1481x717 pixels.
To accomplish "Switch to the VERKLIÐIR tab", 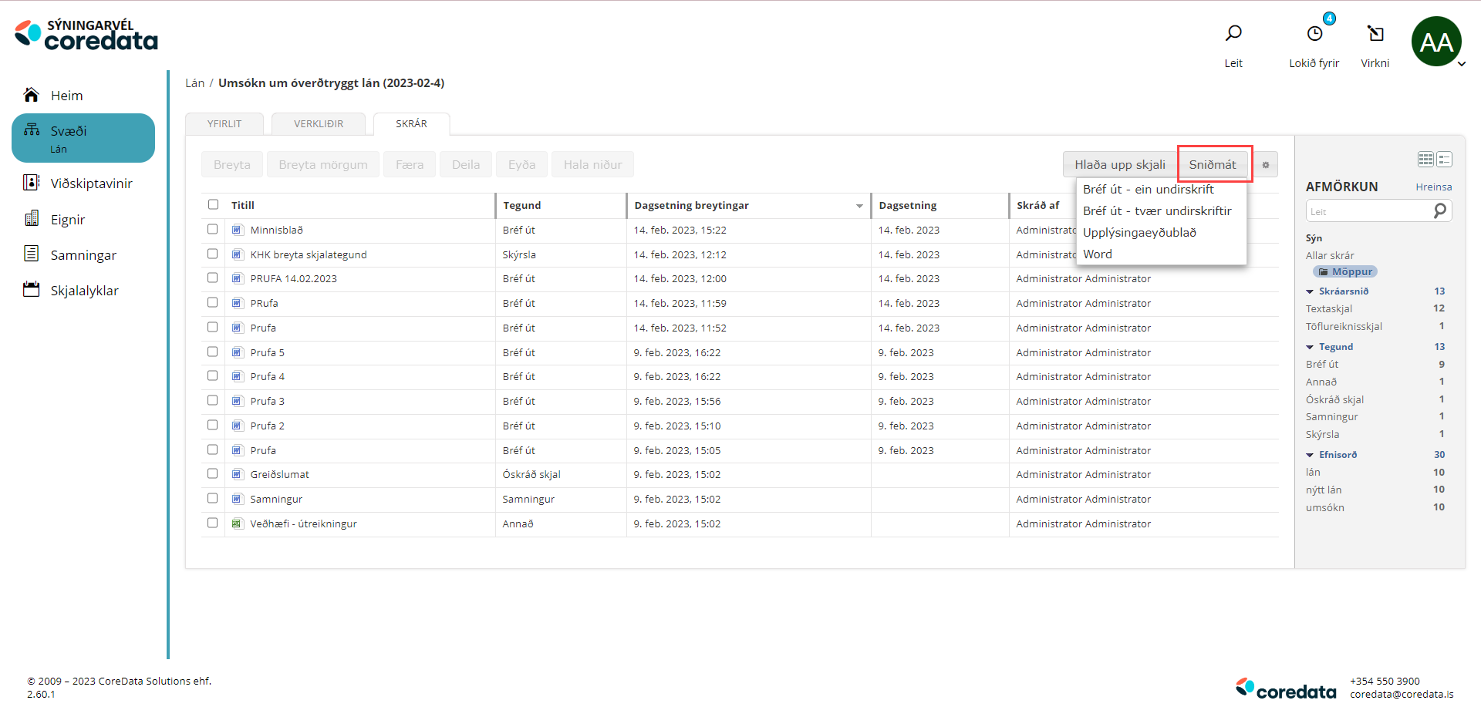I will (x=319, y=123).
